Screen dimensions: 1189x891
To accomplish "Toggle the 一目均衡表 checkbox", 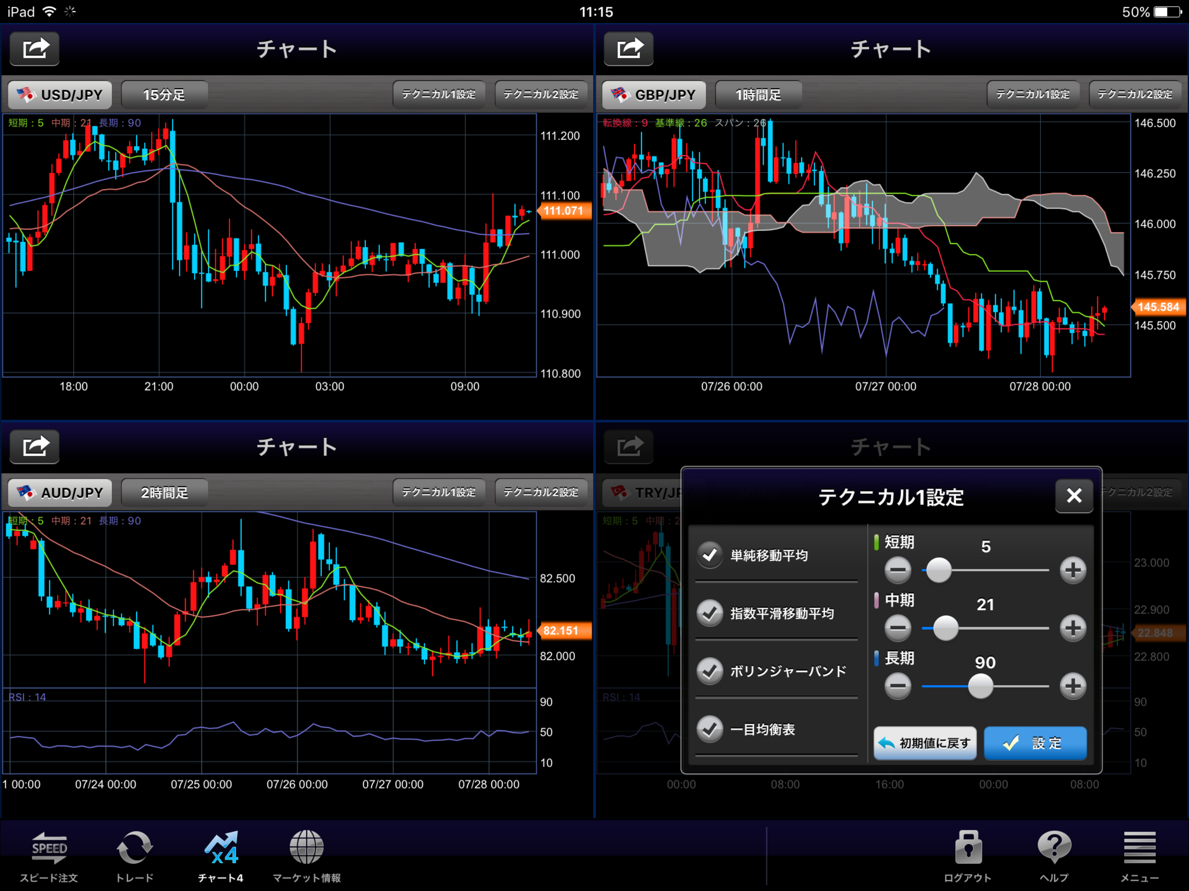I will click(x=709, y=729).
